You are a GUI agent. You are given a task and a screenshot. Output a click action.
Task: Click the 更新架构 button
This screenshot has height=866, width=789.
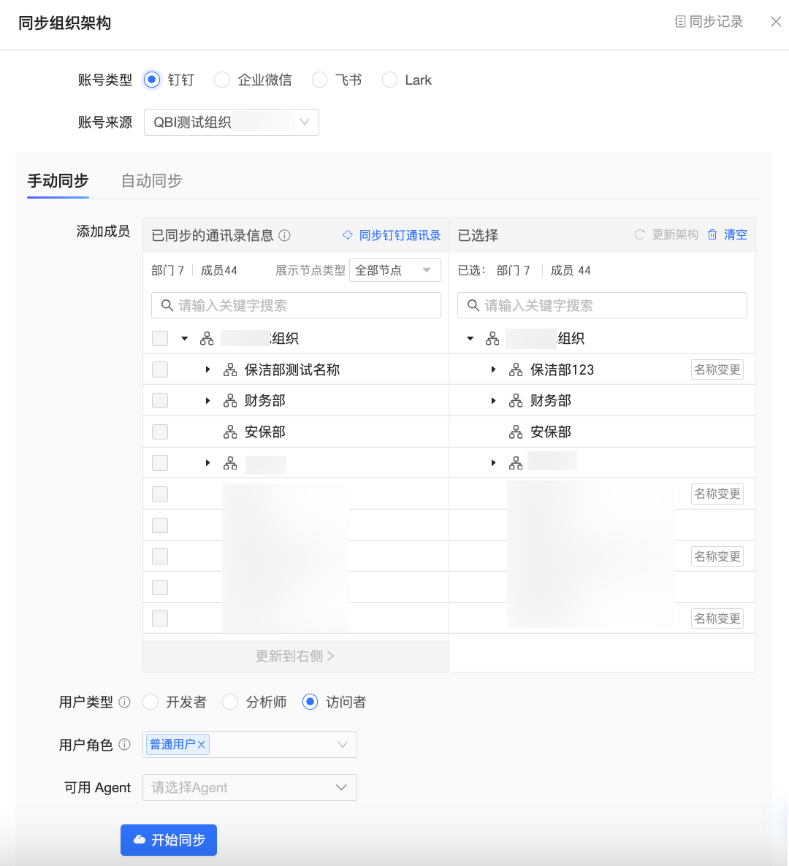[666, 234]
